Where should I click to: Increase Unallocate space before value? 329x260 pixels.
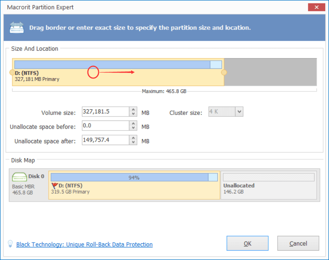tap(133, 123)
